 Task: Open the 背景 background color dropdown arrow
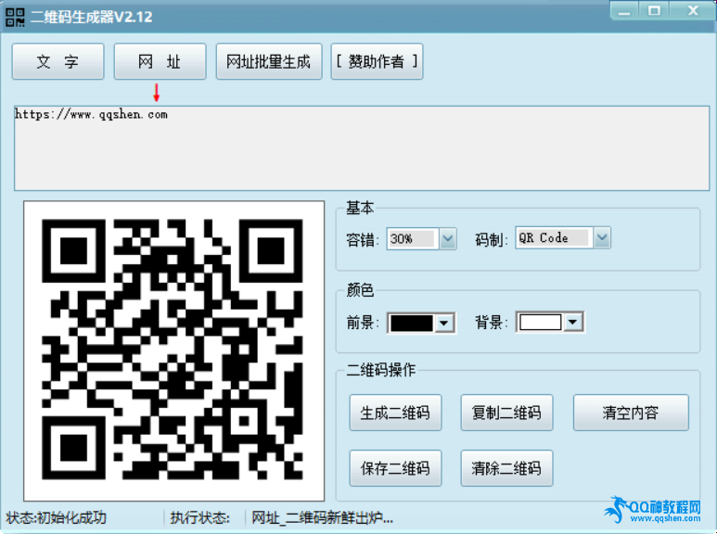[572, 323]
